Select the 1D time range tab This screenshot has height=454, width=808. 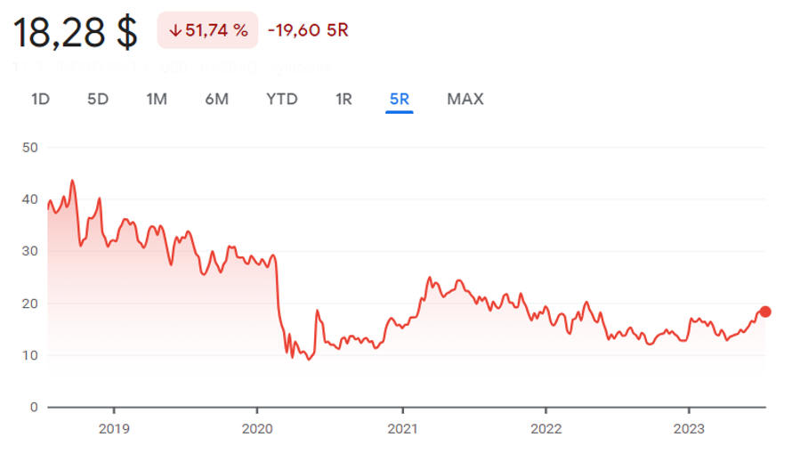(x=40, y=99)
